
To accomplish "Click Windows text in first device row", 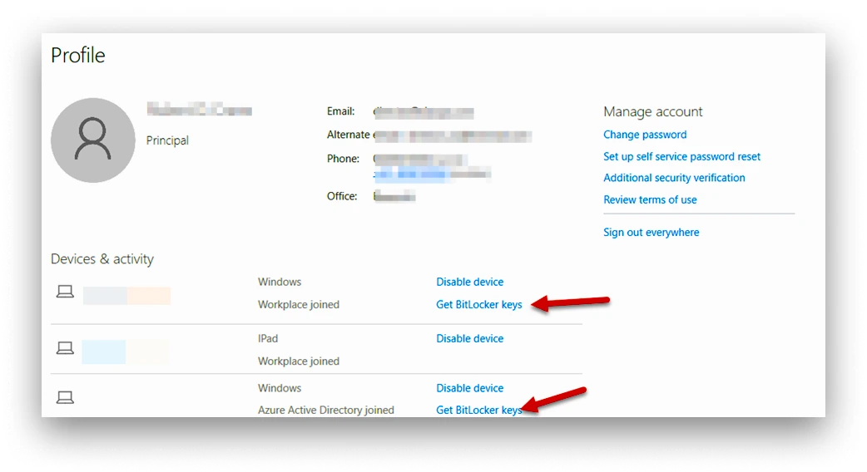I will pyautogui.click(x=280, y=282).
